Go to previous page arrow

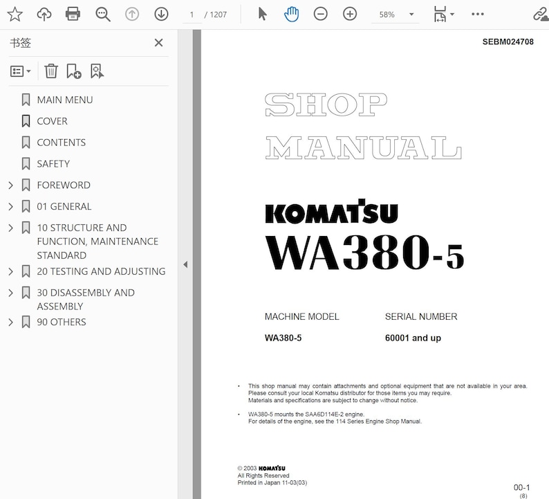[x=132, y=15]
